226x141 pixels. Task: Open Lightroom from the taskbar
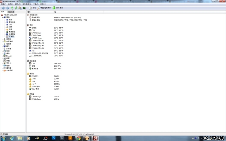pyautogui.click(x=62, y=138)
